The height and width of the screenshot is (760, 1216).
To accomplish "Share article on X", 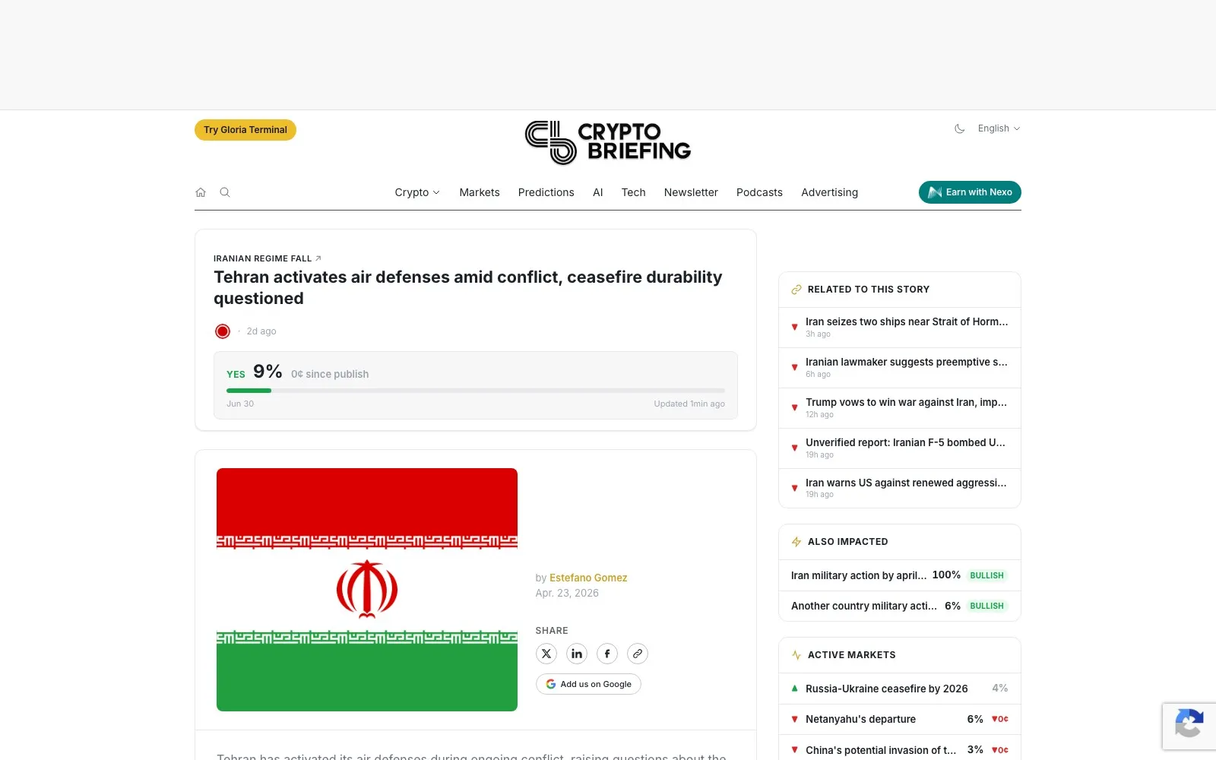I will point(546,654).
